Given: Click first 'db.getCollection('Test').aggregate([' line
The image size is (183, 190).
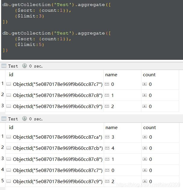Looking at the screenshot, I should pos(57,5).
